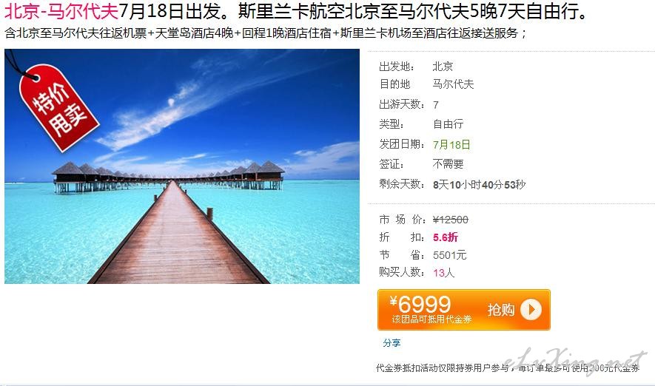Click the ¥6999 price text
This screenshot has width=655, height=386.
click(x=420, y=303)
